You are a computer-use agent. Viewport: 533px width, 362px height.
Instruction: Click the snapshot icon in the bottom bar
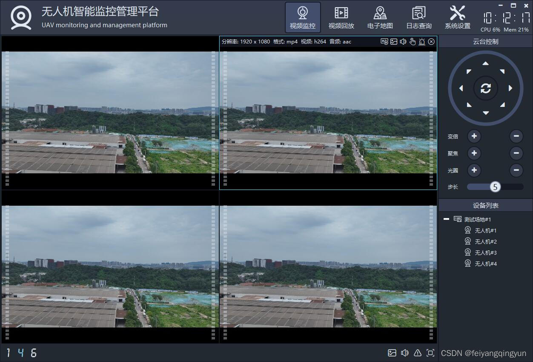[392, 353]
